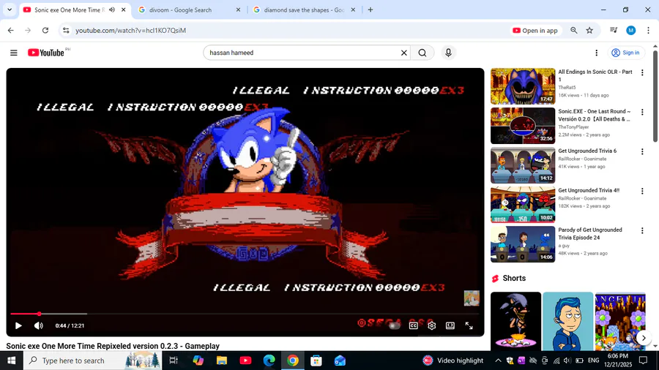Play the paused video
The image size is (659, 370).
pos(18,325)
